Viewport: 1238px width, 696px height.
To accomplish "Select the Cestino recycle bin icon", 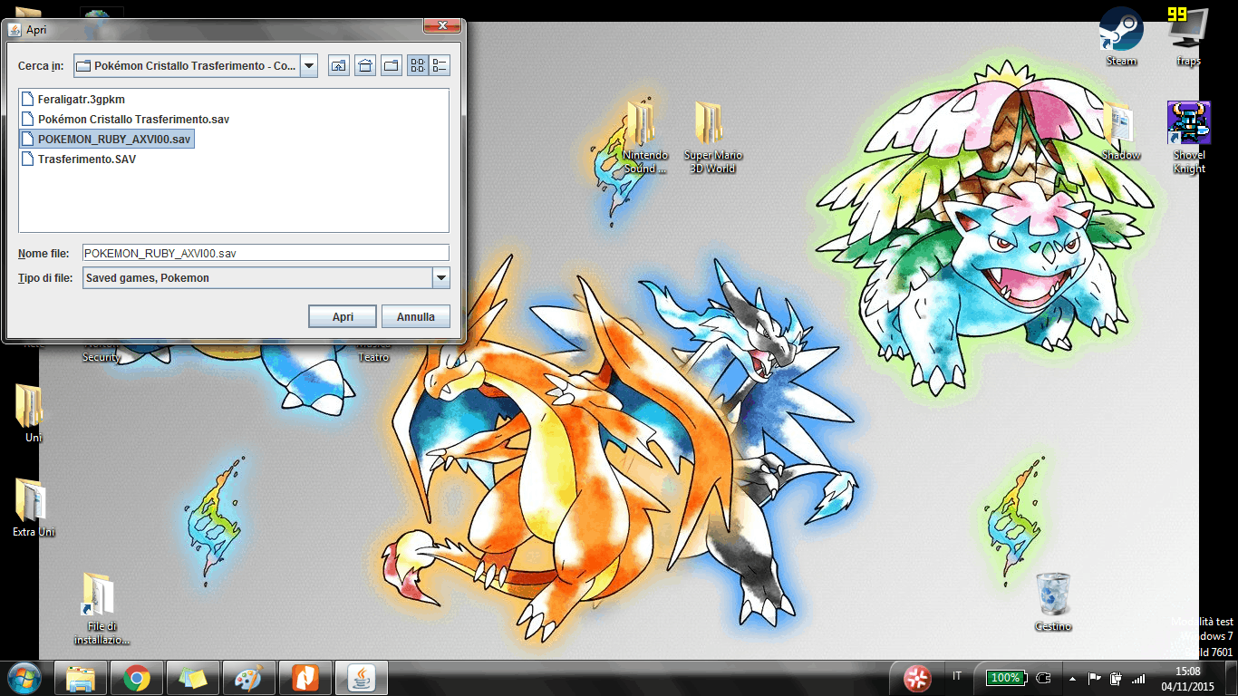I will (1053, 603).
